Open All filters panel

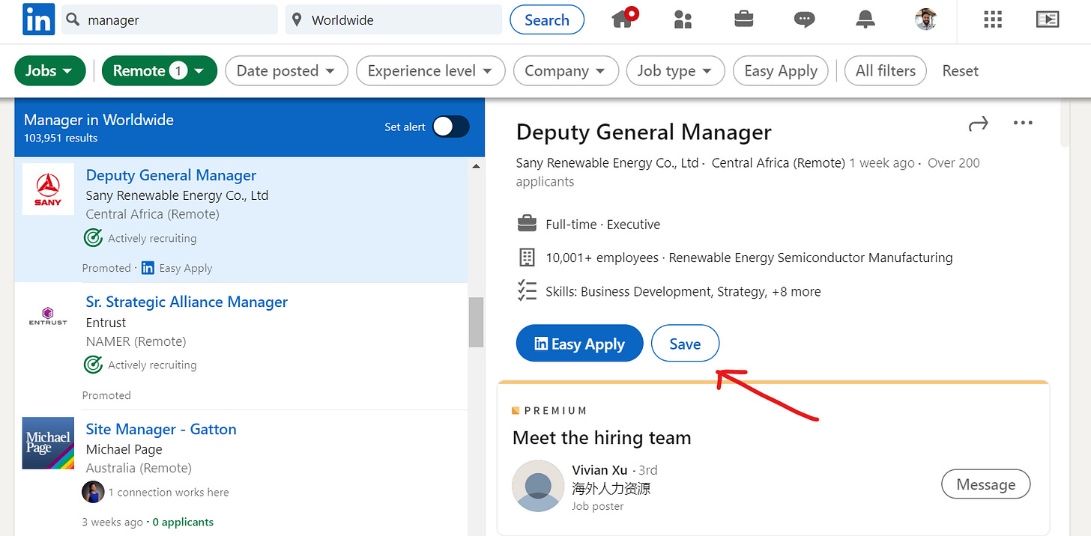click(x=886, y=71)
